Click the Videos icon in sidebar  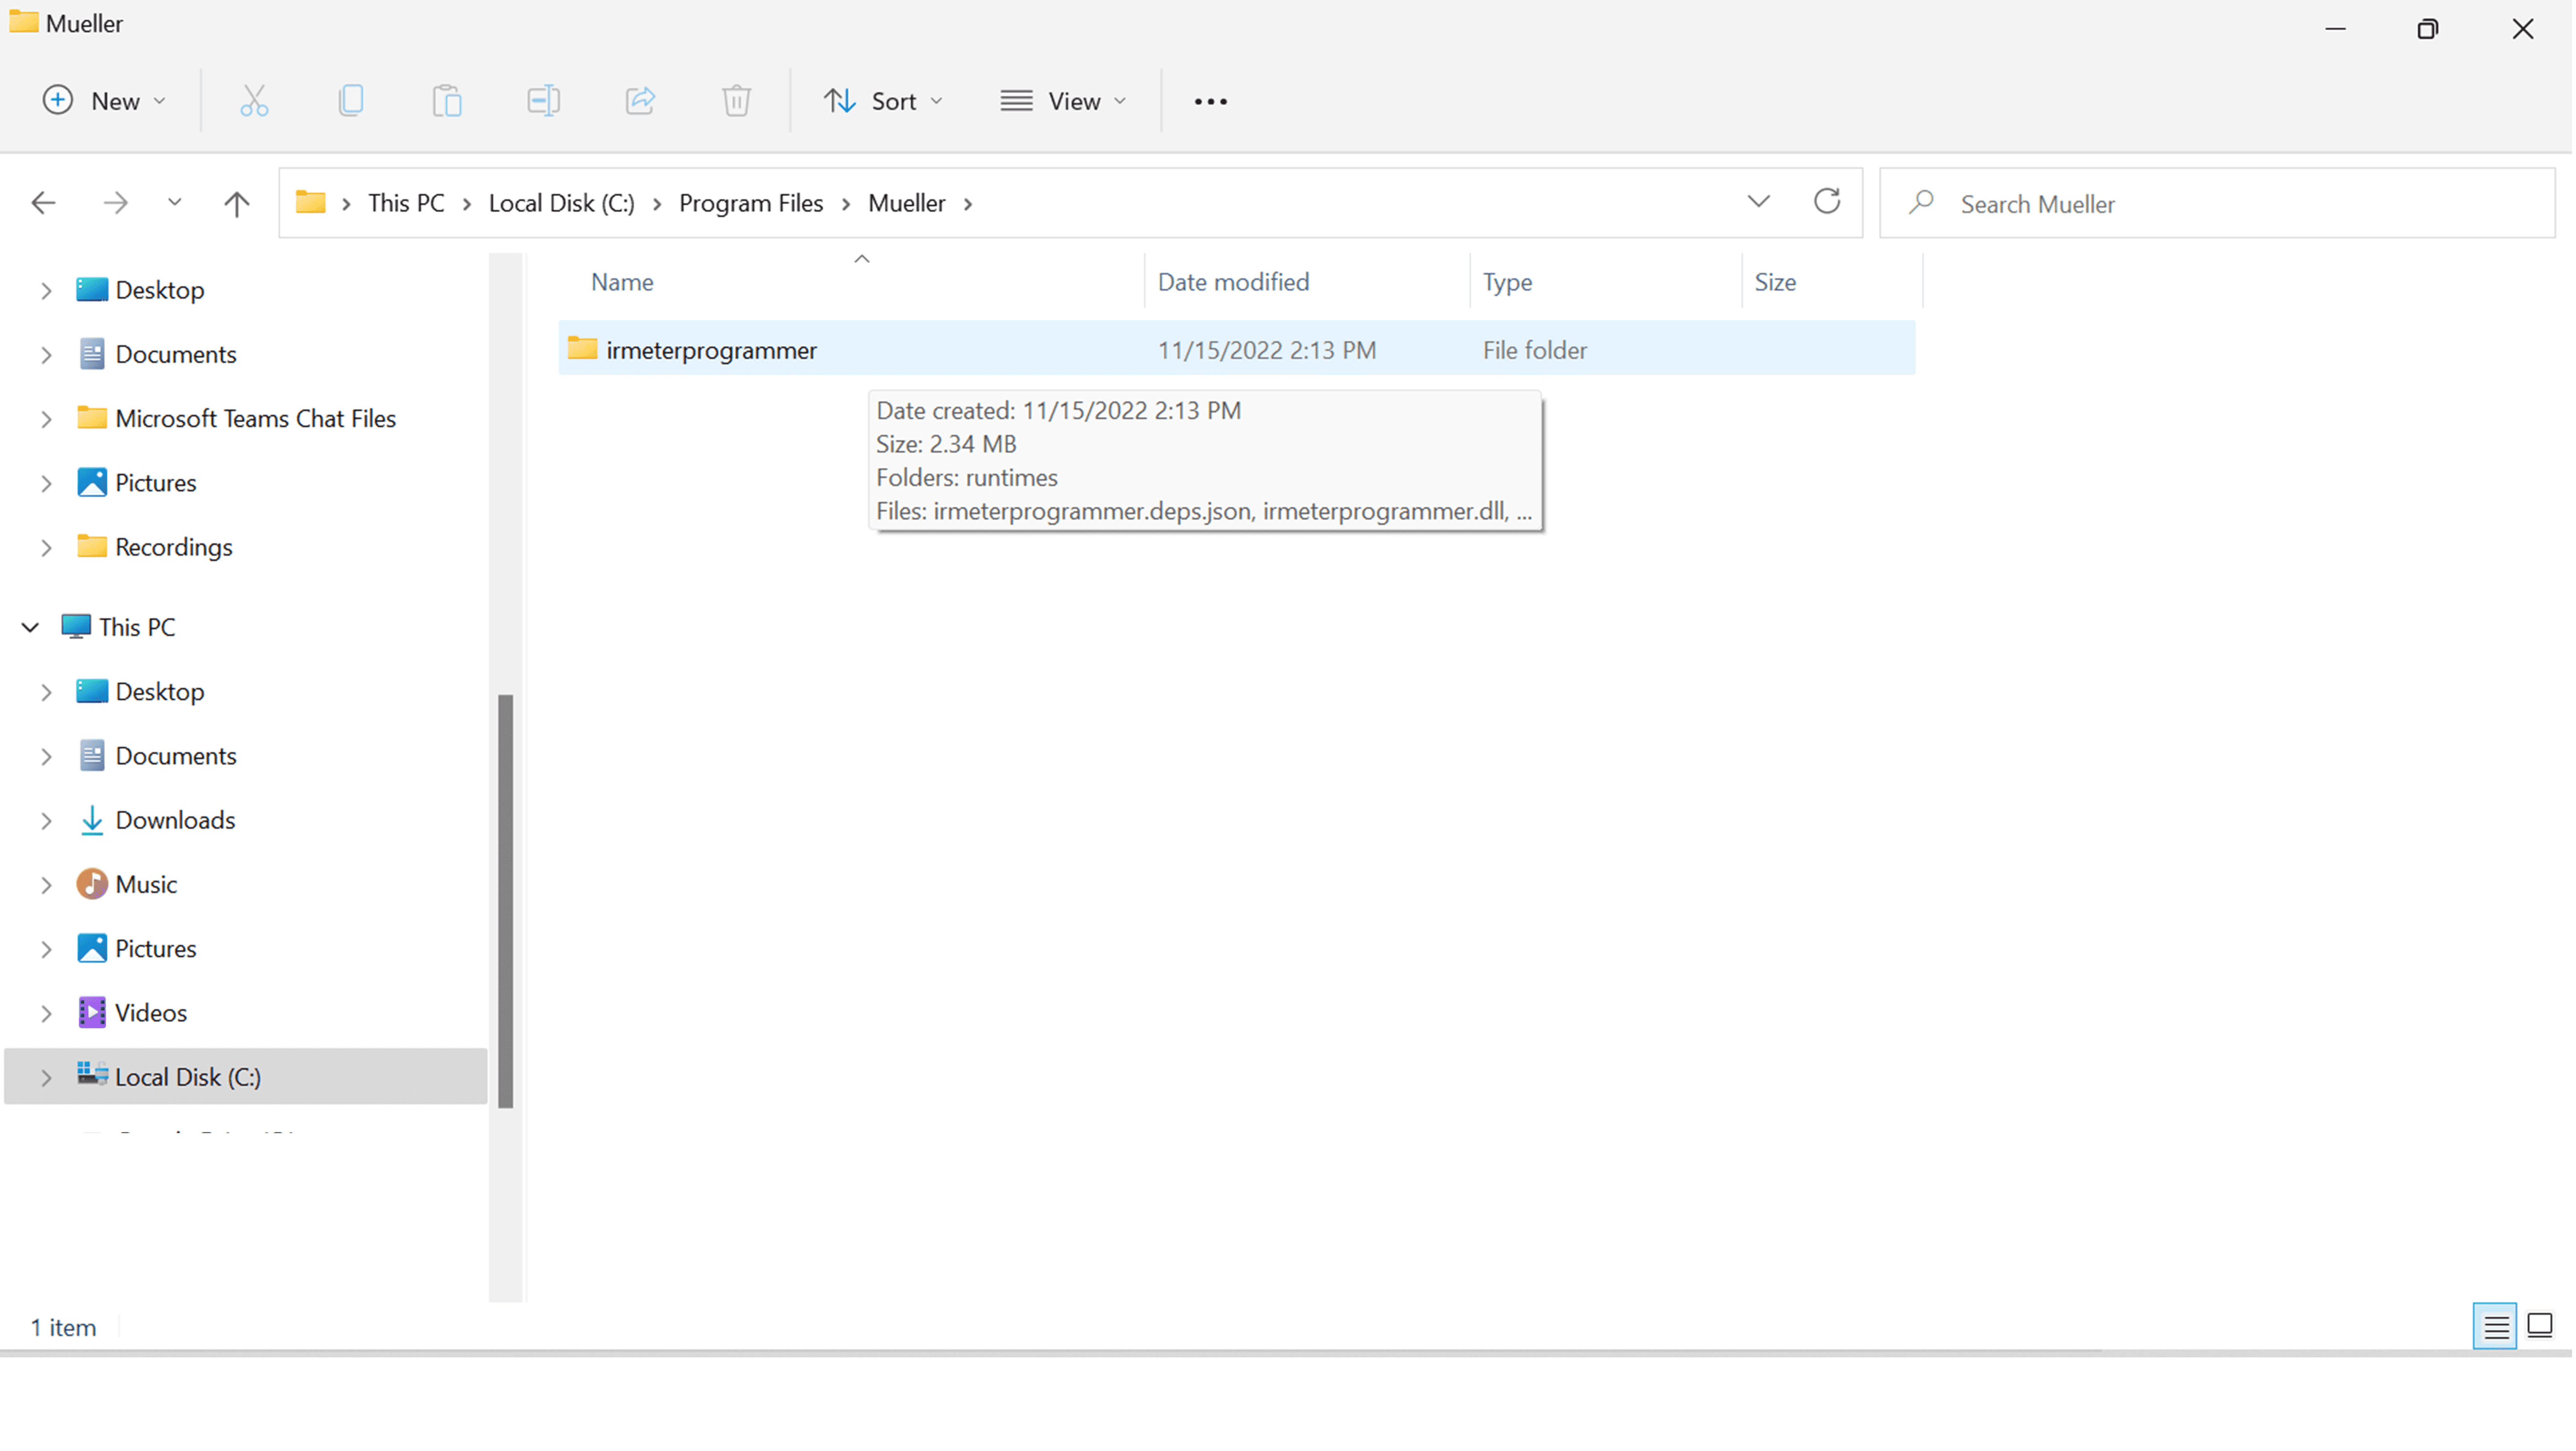(x=92, y=1013)
